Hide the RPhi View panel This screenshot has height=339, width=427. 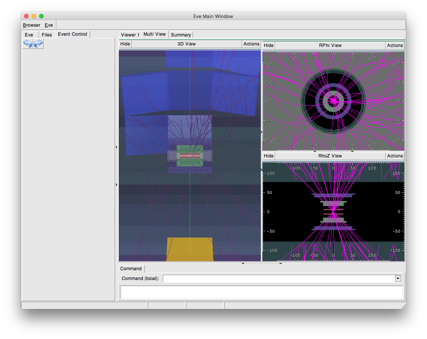point(269,45)
